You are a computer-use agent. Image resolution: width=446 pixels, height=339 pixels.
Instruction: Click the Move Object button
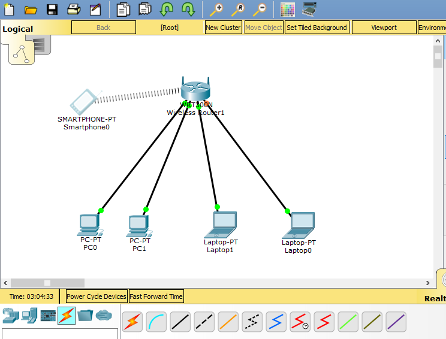click(264, 28)
